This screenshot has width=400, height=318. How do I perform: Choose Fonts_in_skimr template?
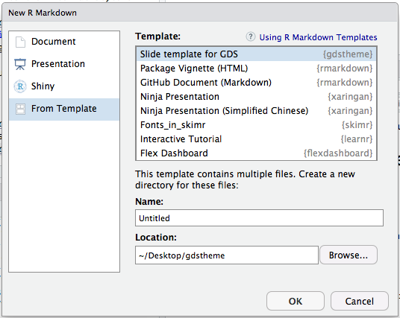[256, 125]
